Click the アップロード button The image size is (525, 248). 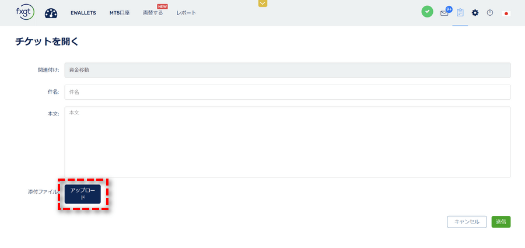[x=83, y=194]
